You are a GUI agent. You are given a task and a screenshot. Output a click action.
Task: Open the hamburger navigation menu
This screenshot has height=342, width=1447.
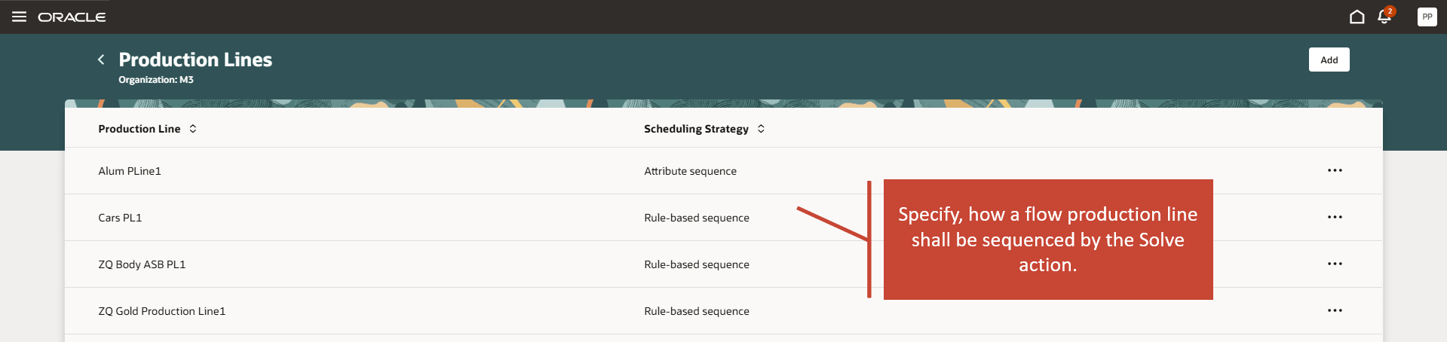tap(20, 17)
